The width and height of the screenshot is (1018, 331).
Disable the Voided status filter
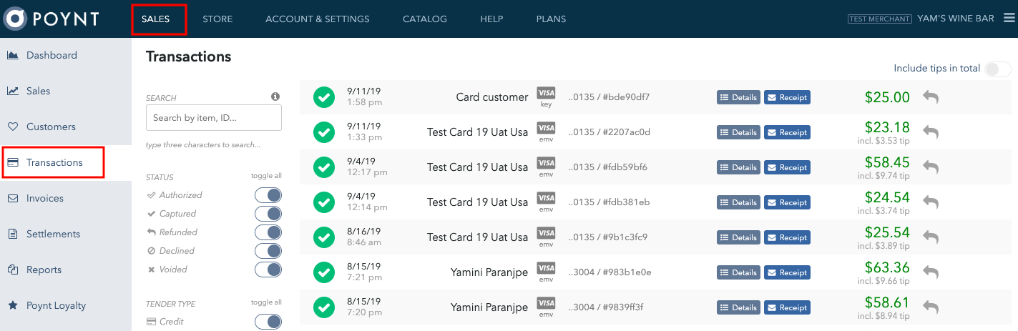268,270
